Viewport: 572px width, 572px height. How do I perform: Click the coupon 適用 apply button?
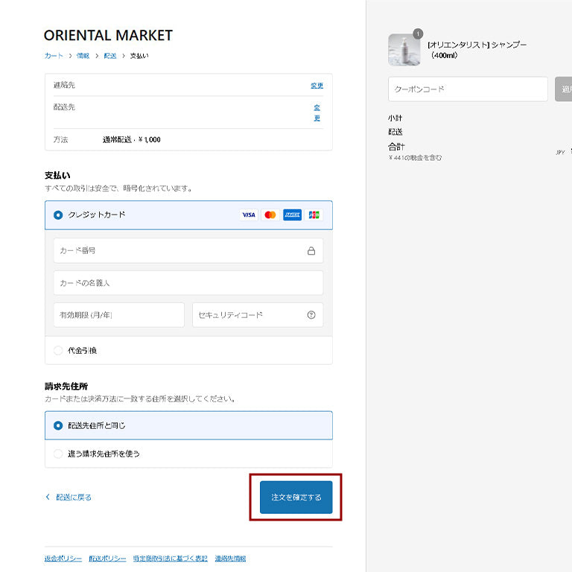(564, 89)
